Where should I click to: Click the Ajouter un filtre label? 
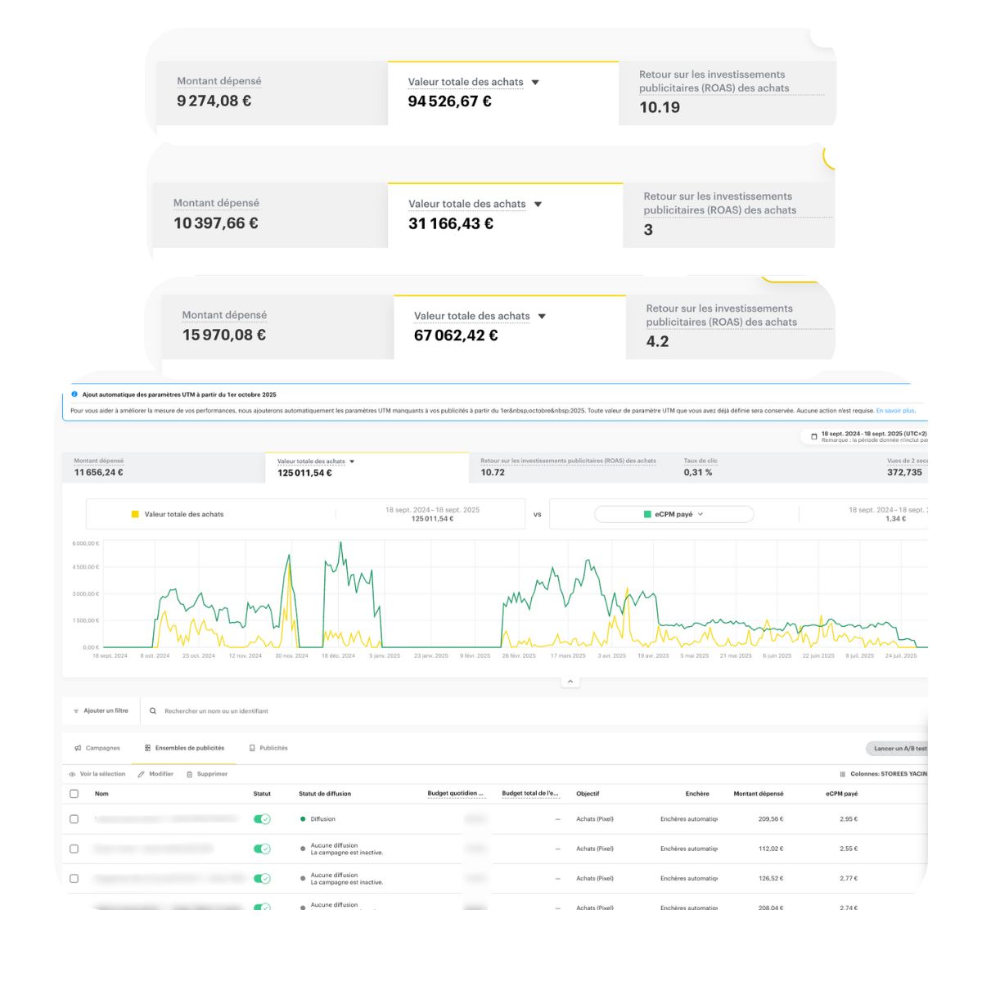click(x=106, y=711)
